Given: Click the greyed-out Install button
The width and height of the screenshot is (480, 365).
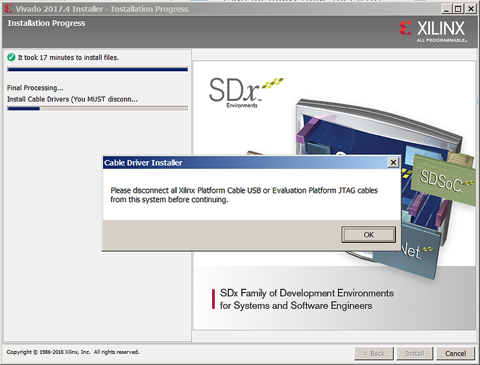Looking at the screenshot, I should point(414,353).
